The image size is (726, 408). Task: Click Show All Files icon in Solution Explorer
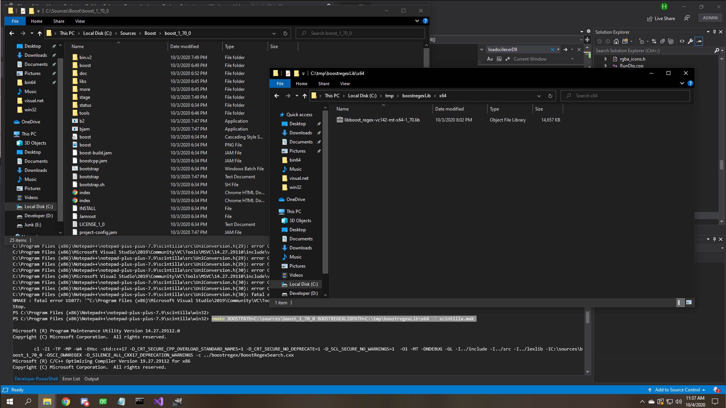671,41
